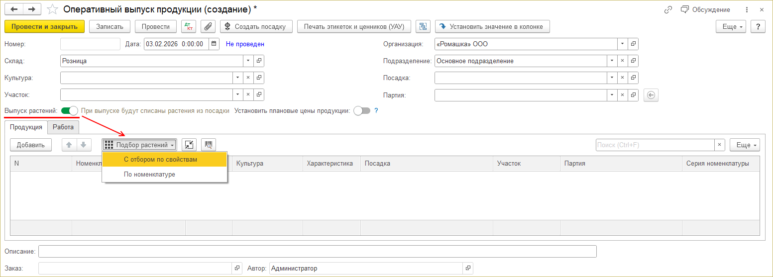Click the get link chain icon
Screen dimensions: 773x277
point(668,9)
